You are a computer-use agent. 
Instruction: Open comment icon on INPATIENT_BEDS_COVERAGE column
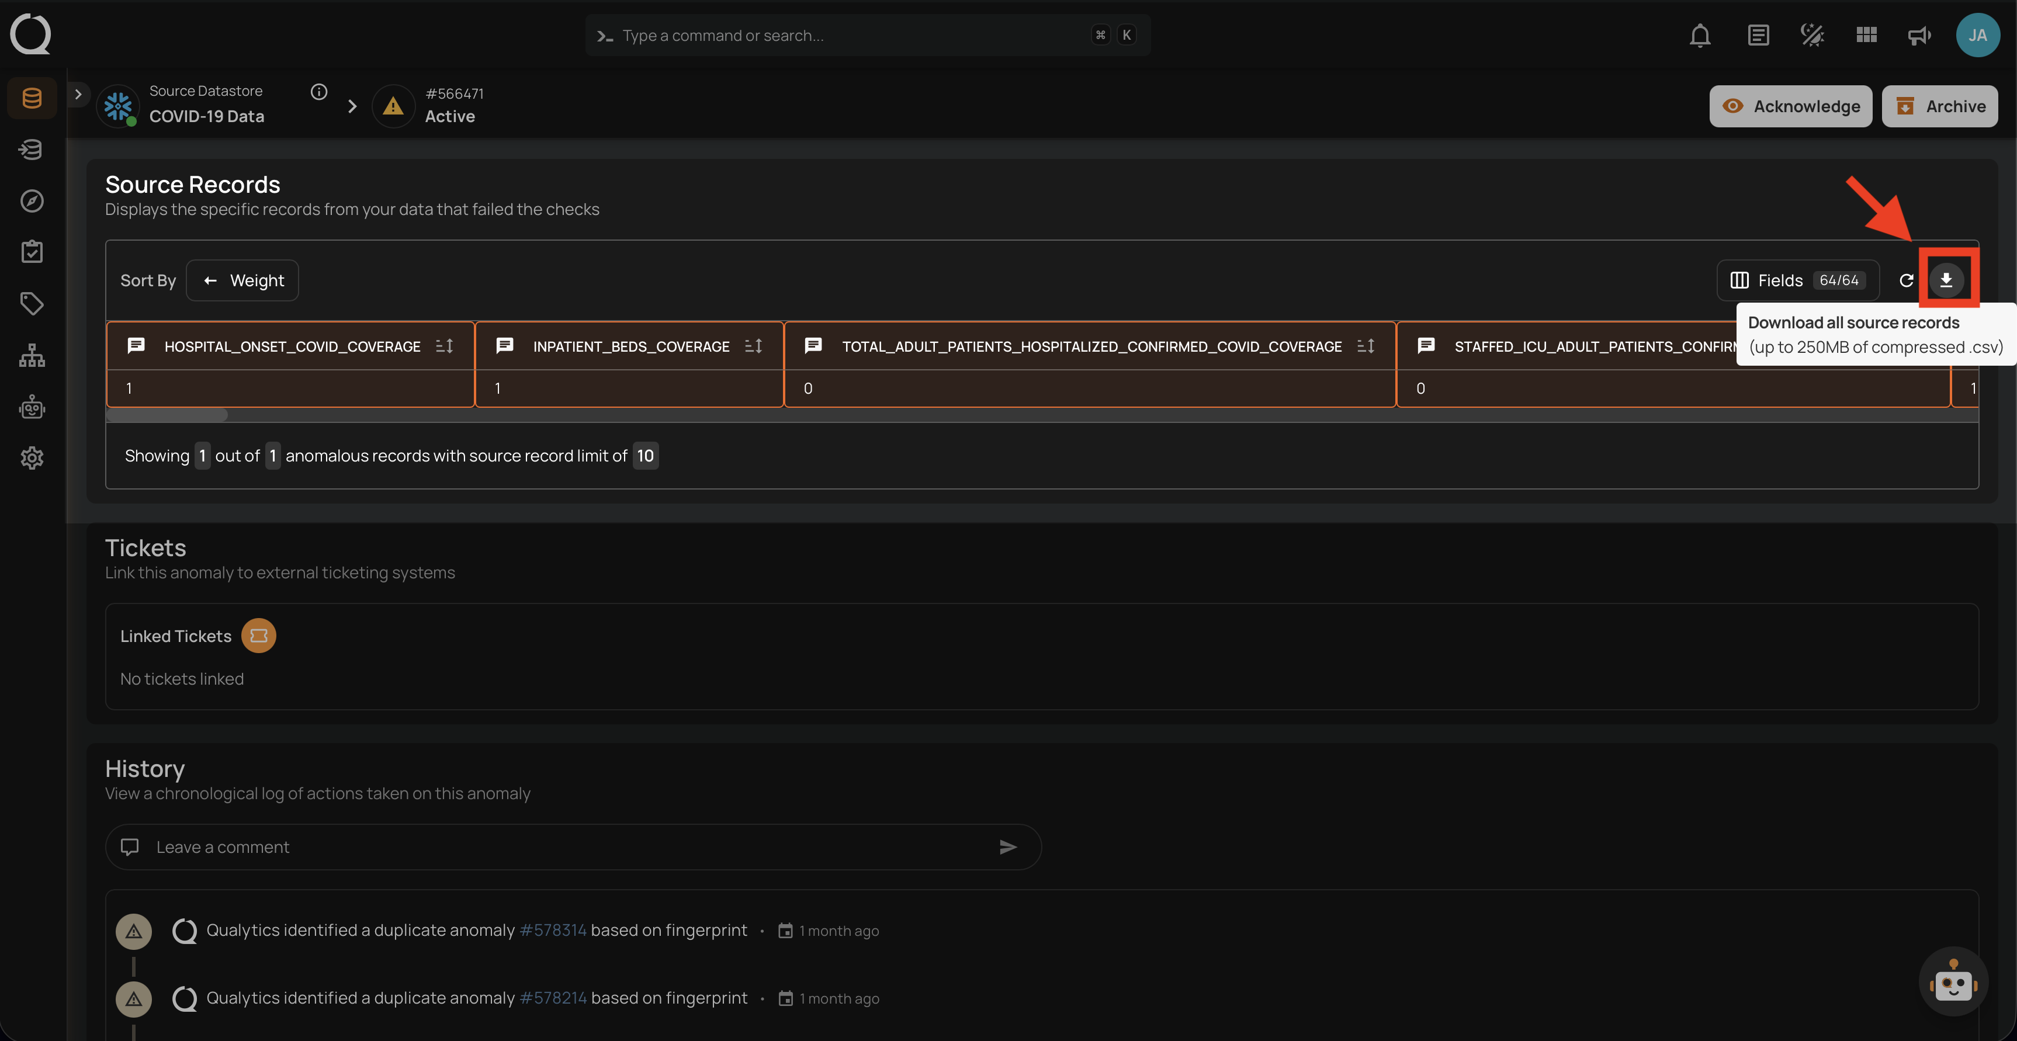(505, 345)
